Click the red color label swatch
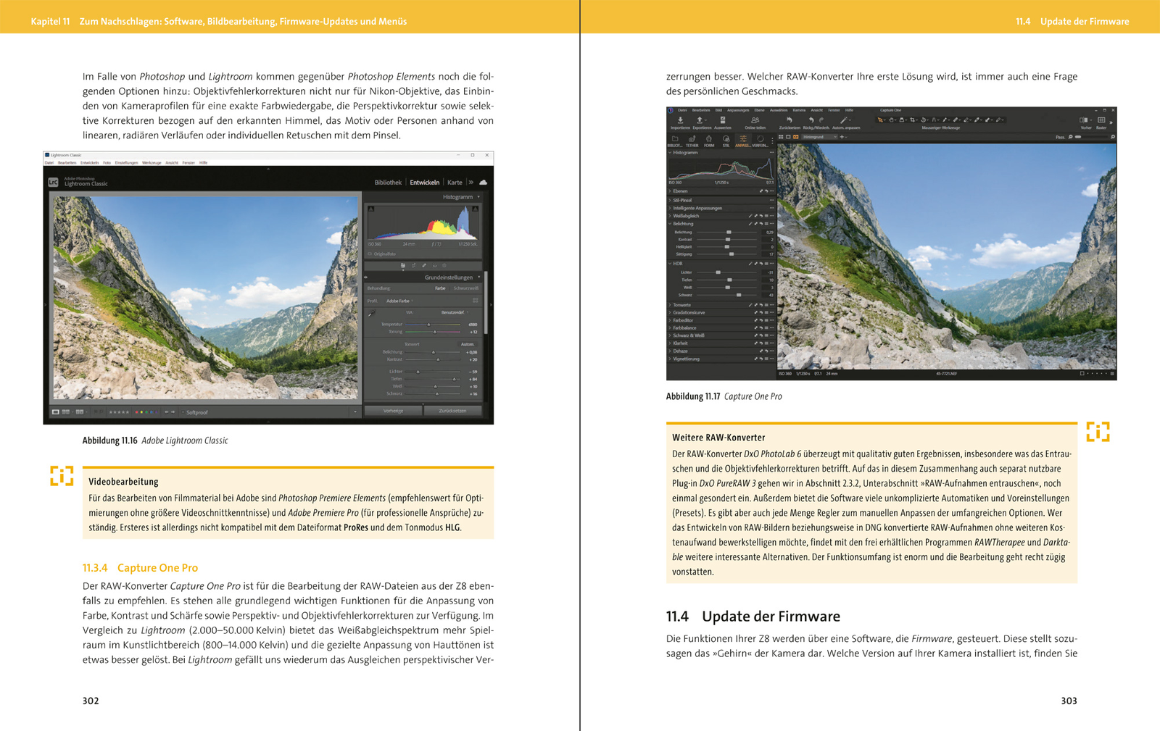1160x731 pixels. 137,412
